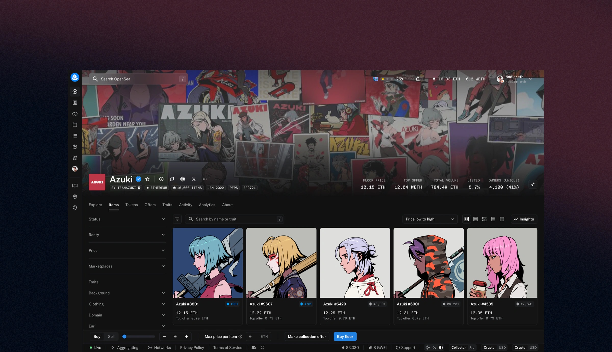612x352 pixels.
Task: Open the settings gear in the sidebar
Action: (75, 197)
